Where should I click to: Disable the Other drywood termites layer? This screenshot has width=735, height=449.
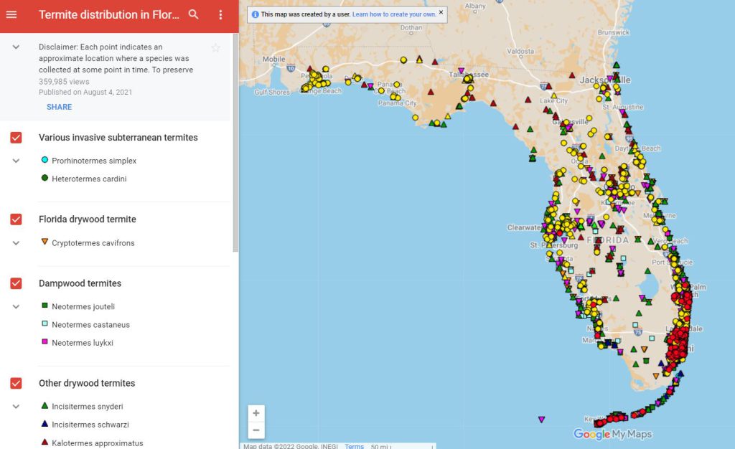click(16, 384)
